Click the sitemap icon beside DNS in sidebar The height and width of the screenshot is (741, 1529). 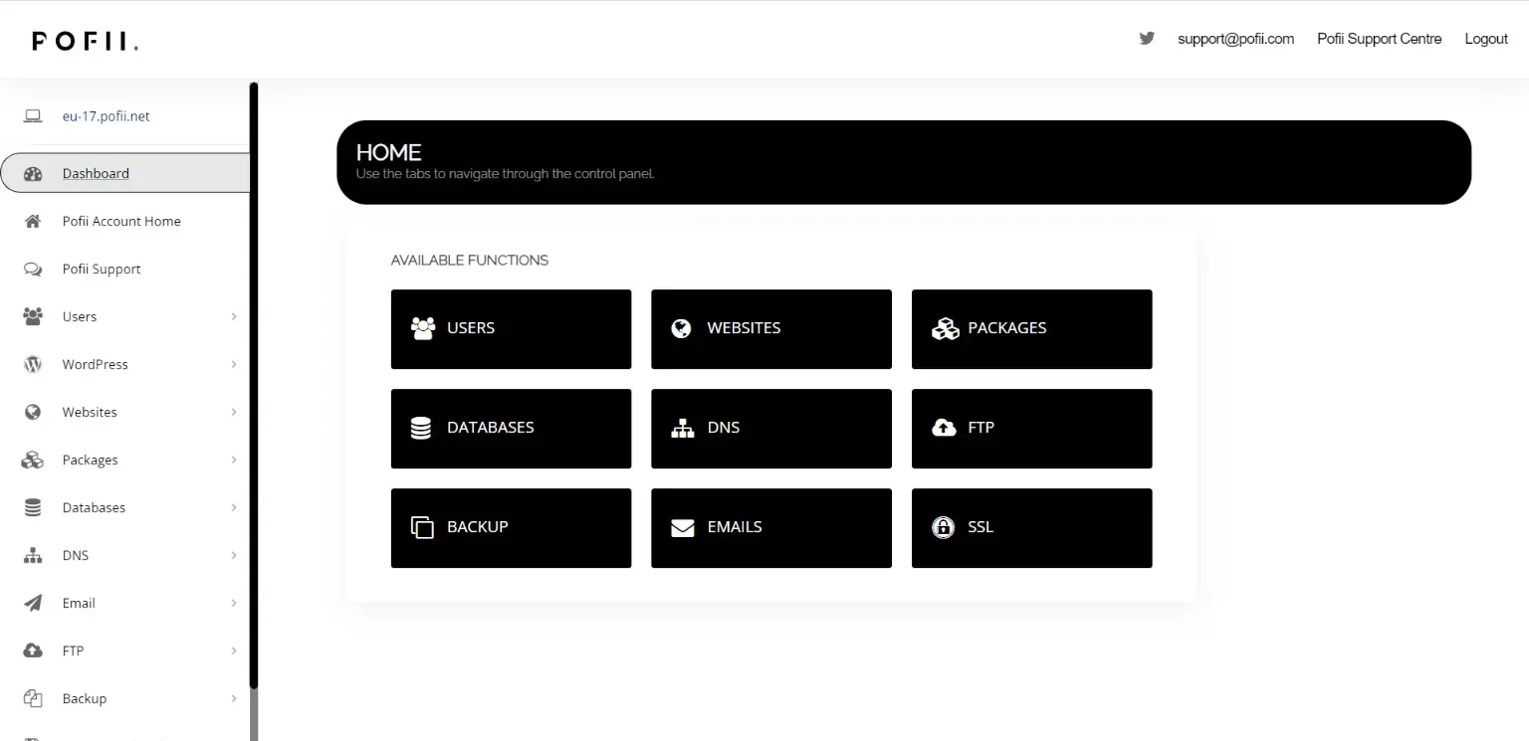coord(33,555)
